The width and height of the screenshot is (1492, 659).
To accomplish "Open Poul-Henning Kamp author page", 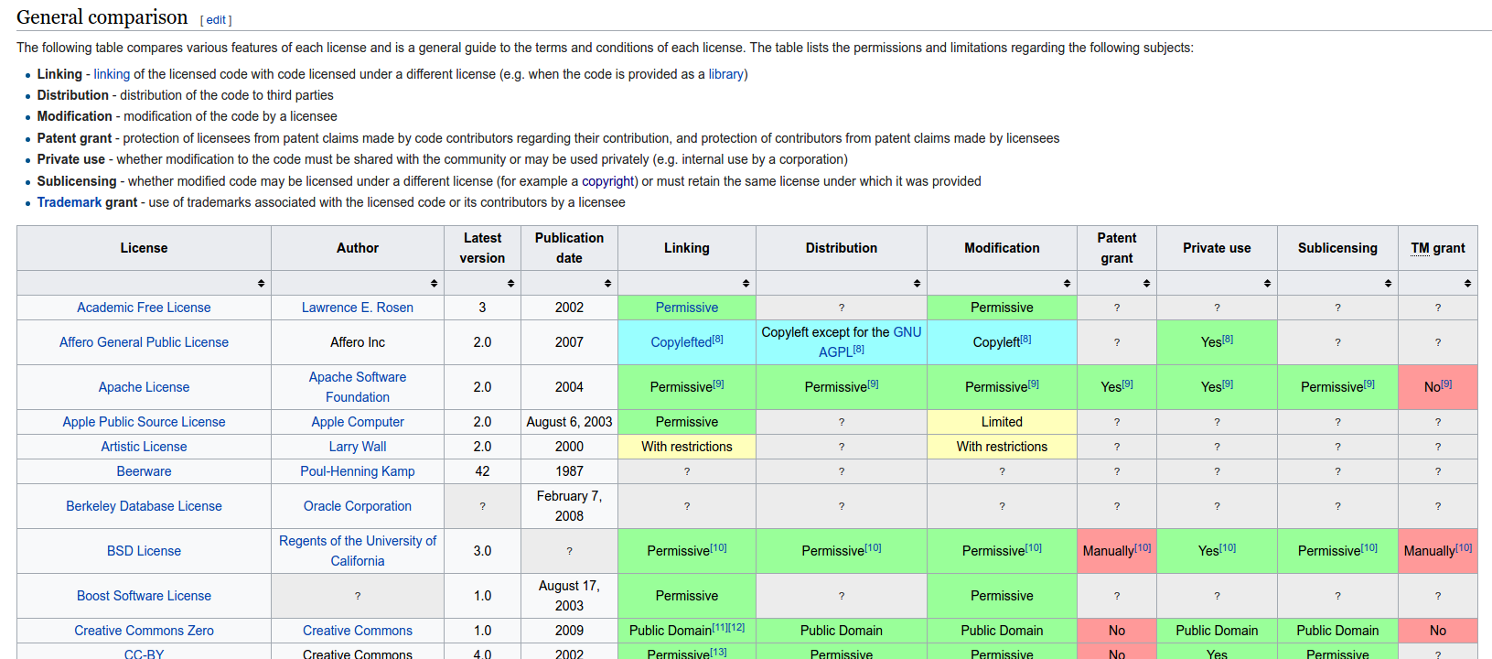I will 358,471.
